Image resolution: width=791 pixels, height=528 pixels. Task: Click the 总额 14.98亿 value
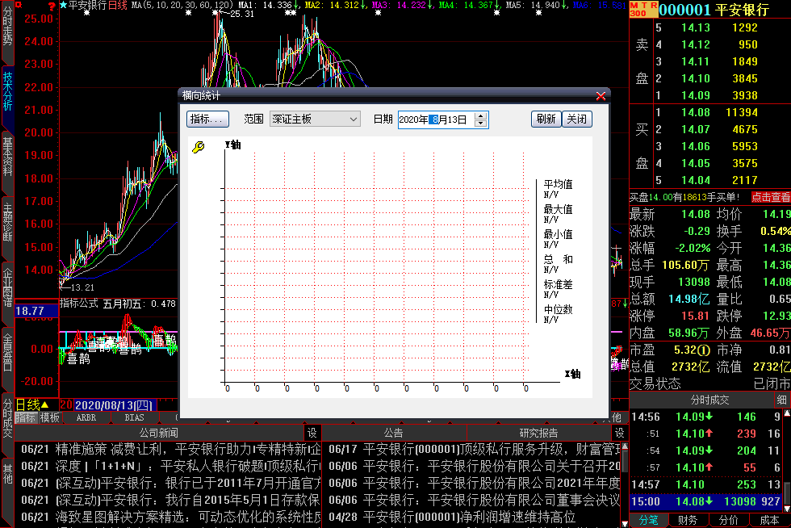point(688,299)
